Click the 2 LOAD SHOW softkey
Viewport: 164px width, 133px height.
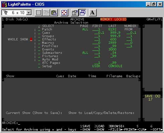(99, 128)
